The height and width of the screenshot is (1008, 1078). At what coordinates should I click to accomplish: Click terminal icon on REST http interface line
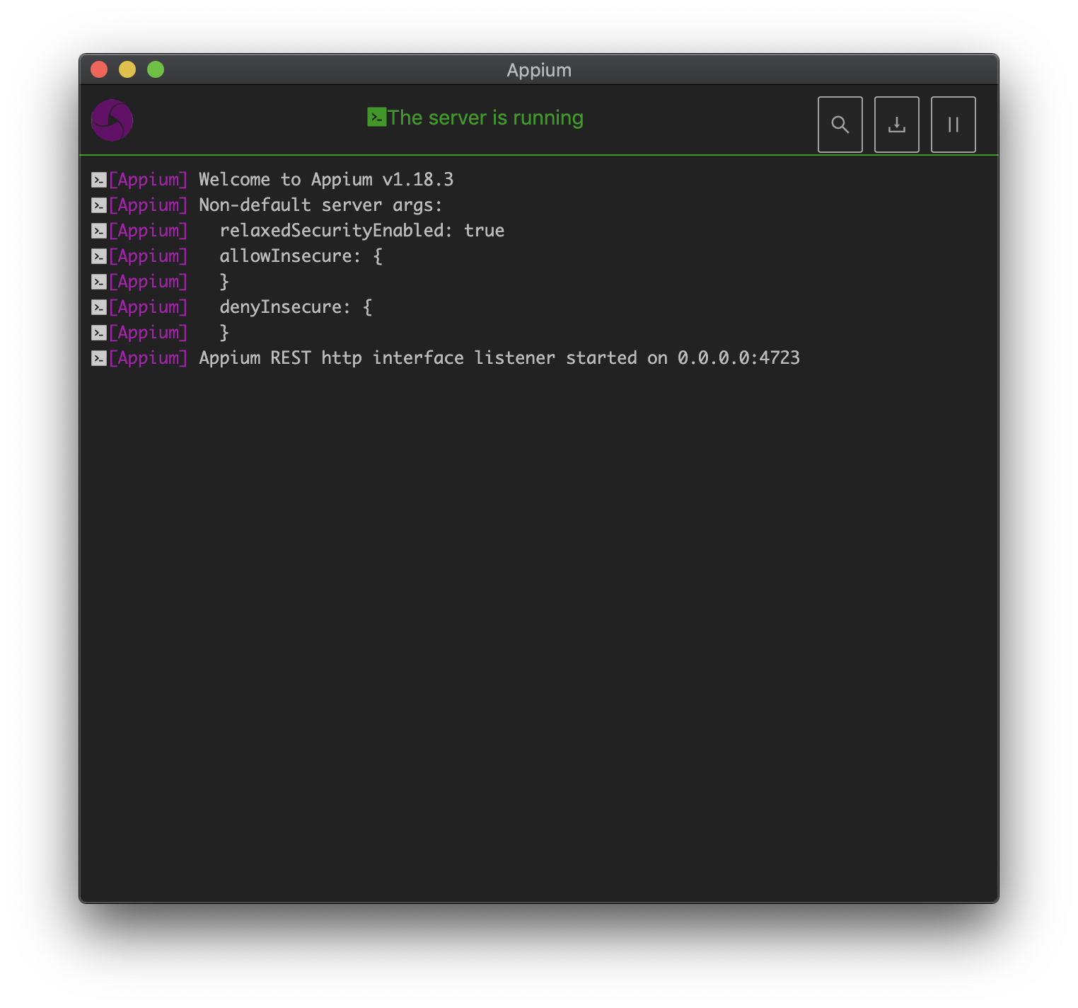pyautogui.click(x=99, y=358)
